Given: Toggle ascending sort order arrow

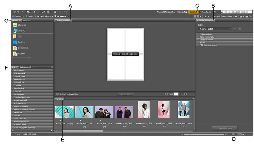Looking at the screenshot, I should click(x=236, y=16).
